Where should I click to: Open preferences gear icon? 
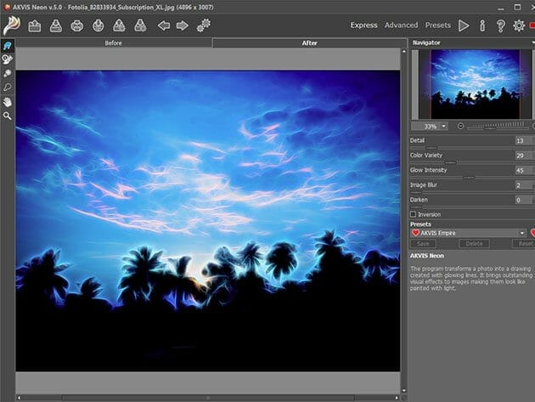click(x=519, y=25)
